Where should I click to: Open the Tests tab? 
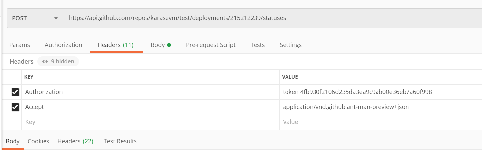pos(257,45)
